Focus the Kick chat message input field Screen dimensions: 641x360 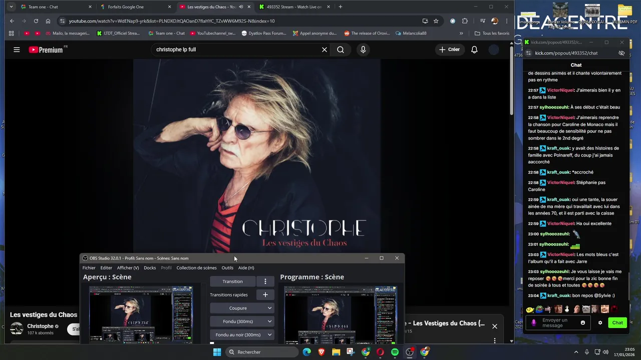coord(558,322)
